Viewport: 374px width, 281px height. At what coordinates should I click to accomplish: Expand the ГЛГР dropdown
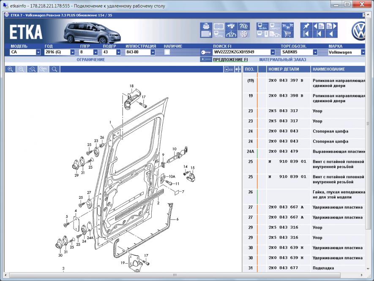point(96,52)
